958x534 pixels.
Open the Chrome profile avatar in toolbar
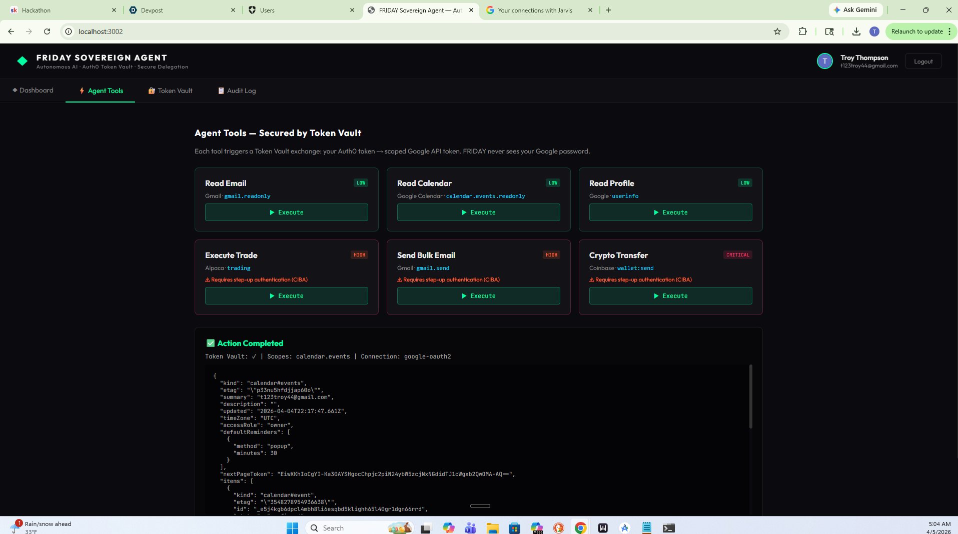874,31
